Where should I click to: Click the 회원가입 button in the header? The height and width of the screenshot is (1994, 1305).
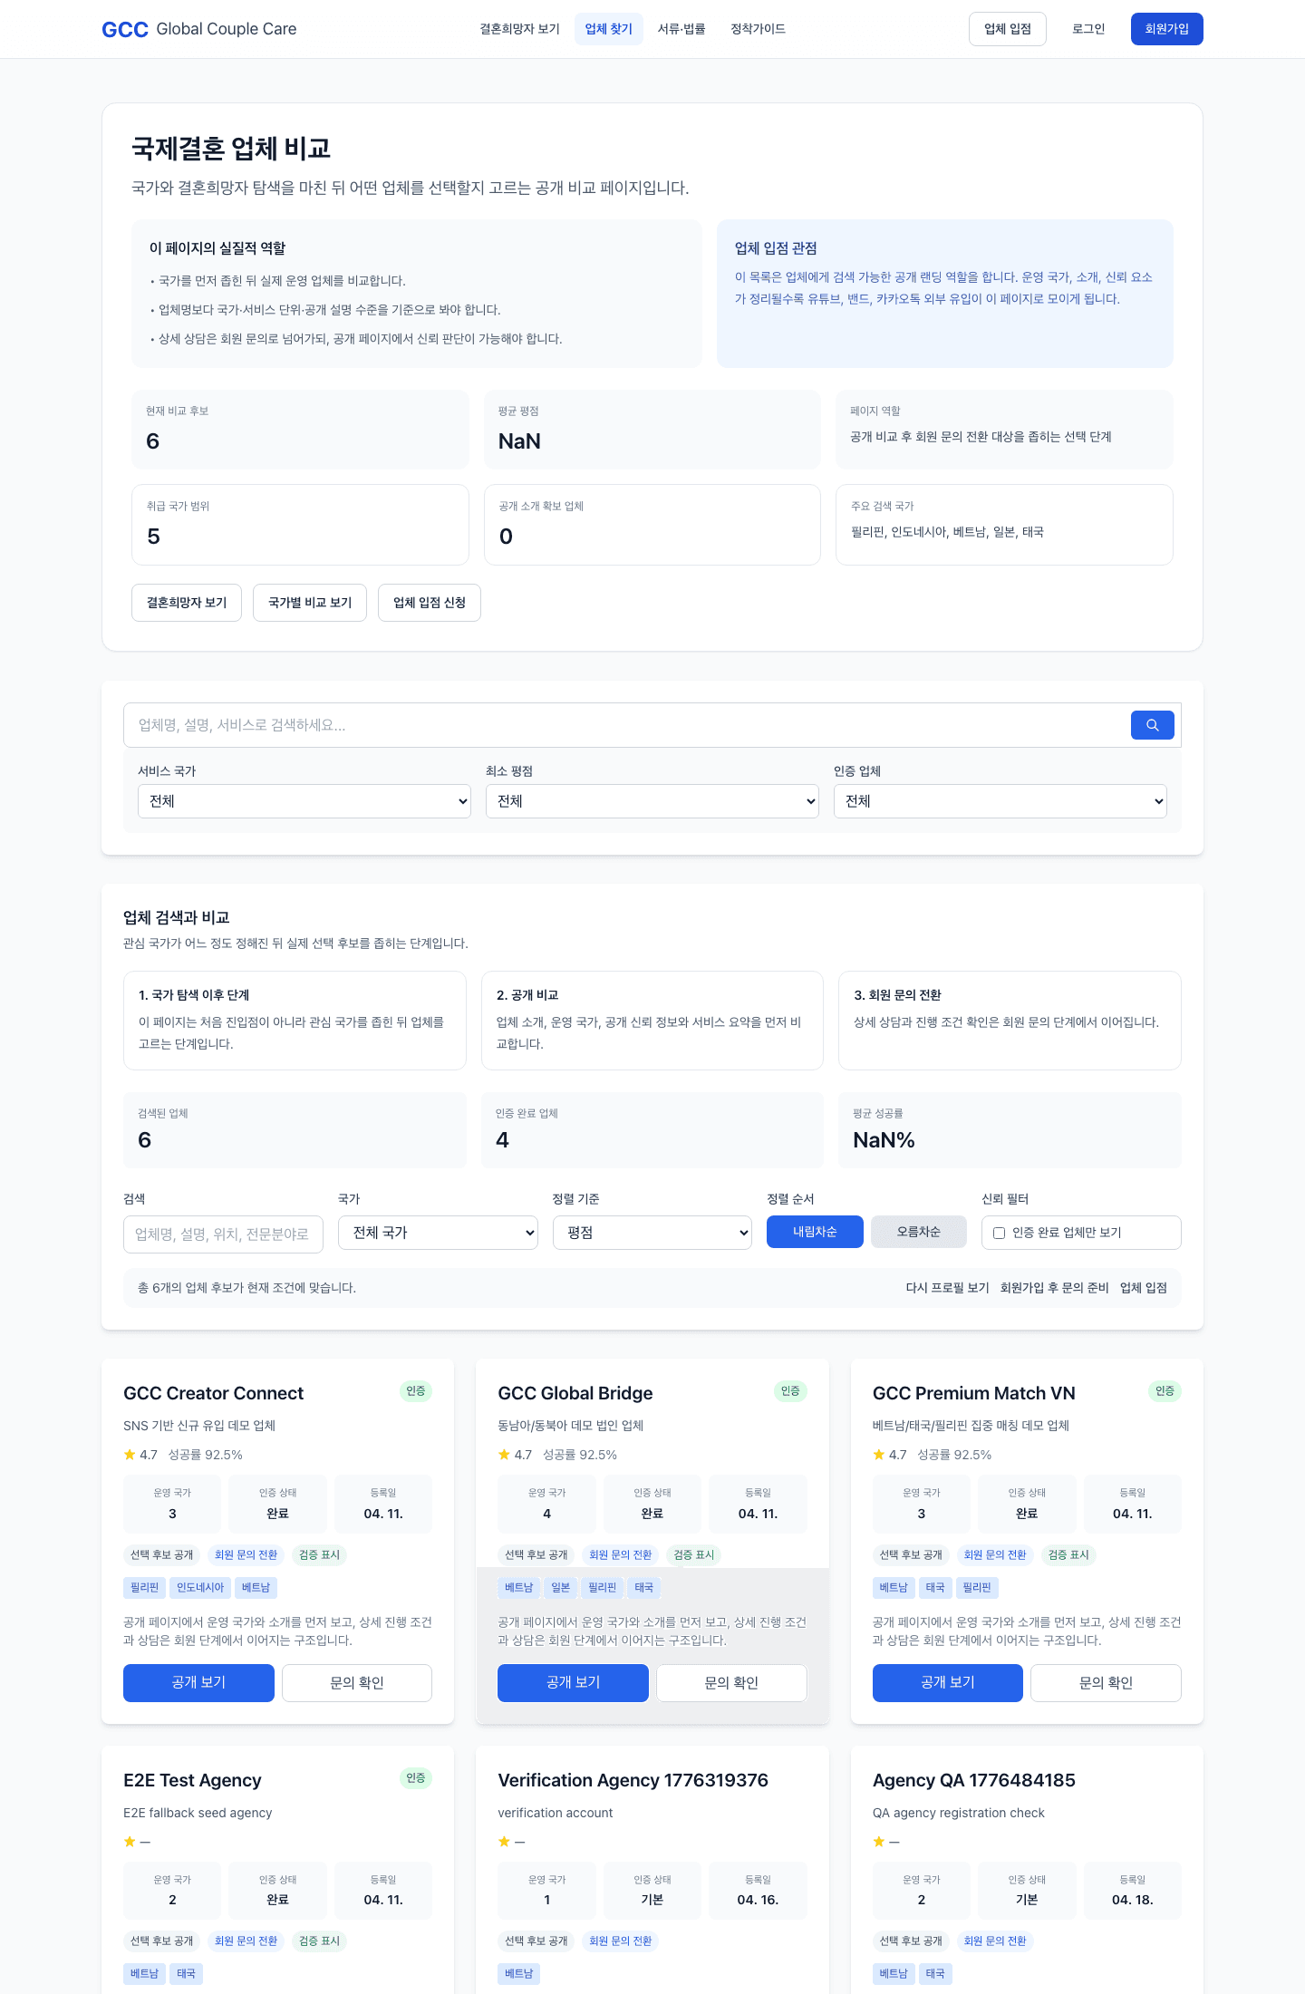[1166, 29]
